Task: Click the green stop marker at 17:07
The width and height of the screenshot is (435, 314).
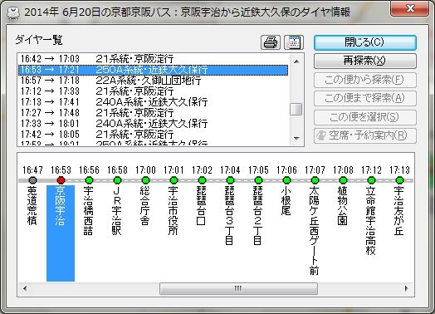Action: point(315,180)
